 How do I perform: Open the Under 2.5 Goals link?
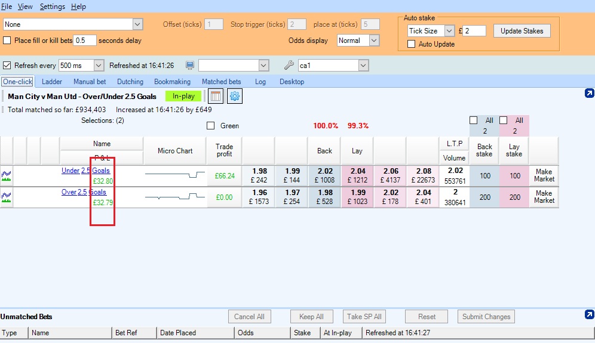pyautogui.click(x=85, y=171)
